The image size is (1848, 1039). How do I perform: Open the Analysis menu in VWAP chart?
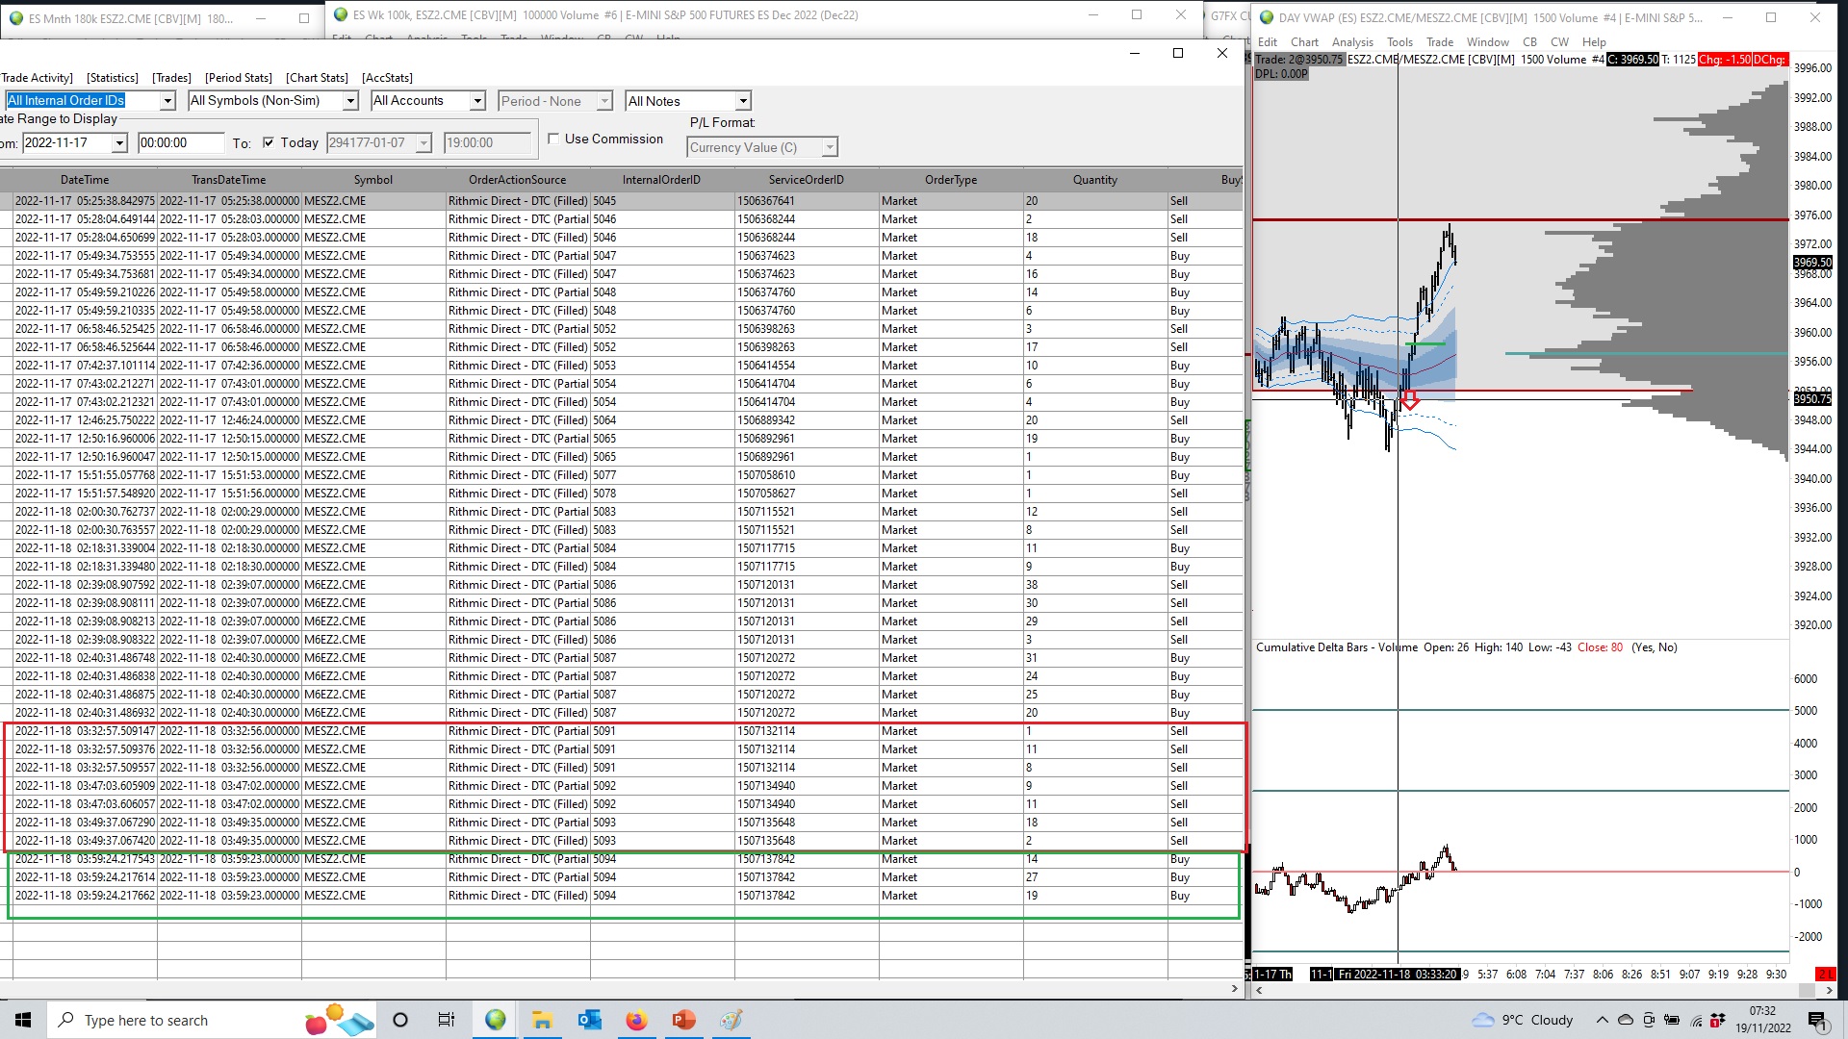(1351, 42)
